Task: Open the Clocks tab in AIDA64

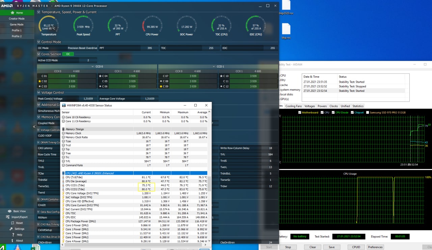Action: click(333, 106)
